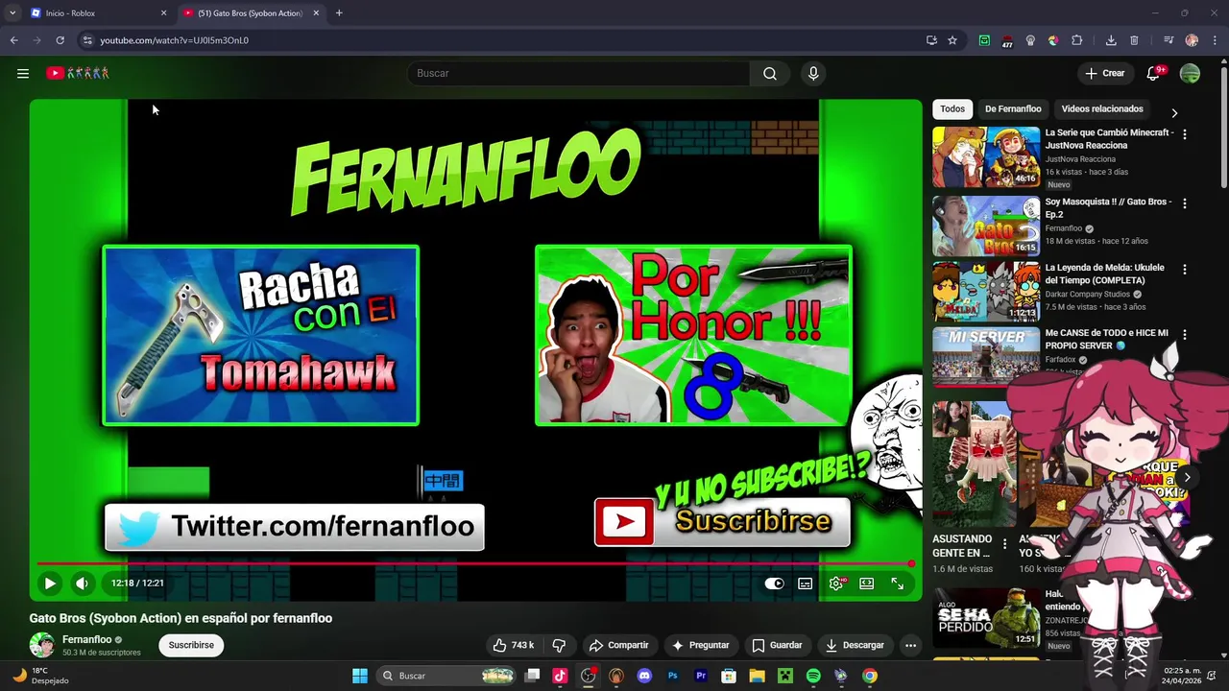The height and width of the screenshot is (691, 1229).
Task: Toggle subtitles in the player
Action: 806,583
